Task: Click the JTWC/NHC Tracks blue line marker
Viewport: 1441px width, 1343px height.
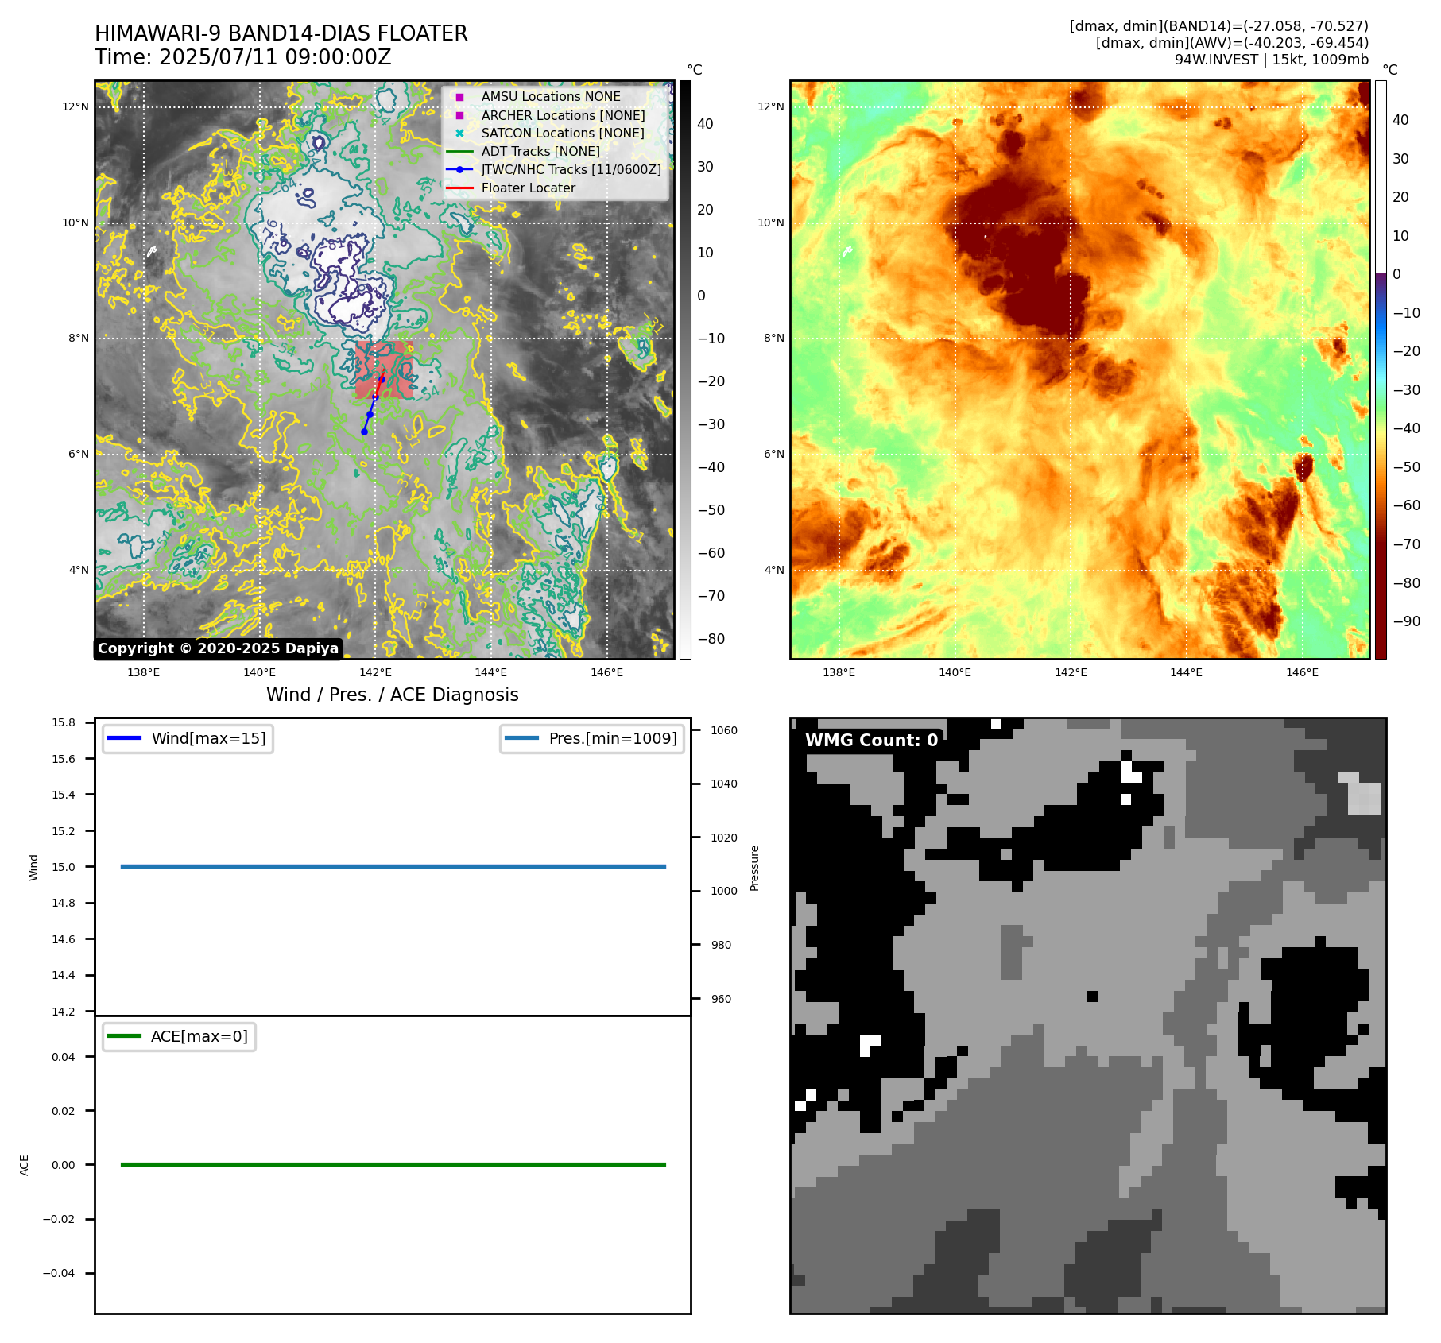Action: (459, 169)
